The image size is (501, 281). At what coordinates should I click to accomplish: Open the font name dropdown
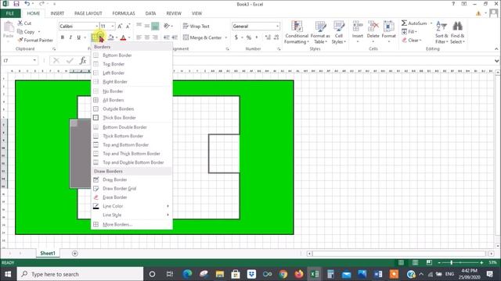(x=96, y=26)
